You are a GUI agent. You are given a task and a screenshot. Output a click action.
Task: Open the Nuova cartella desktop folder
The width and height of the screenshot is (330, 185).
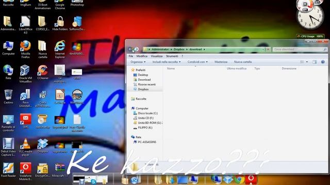(43, 49)
